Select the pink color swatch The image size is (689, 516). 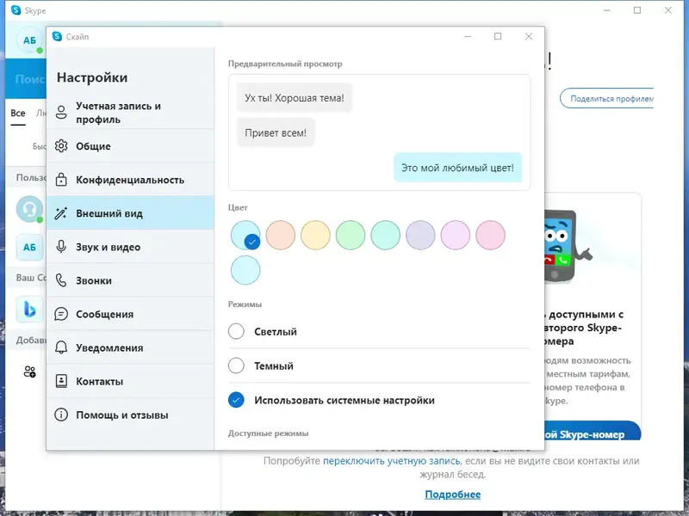(490, 236)
